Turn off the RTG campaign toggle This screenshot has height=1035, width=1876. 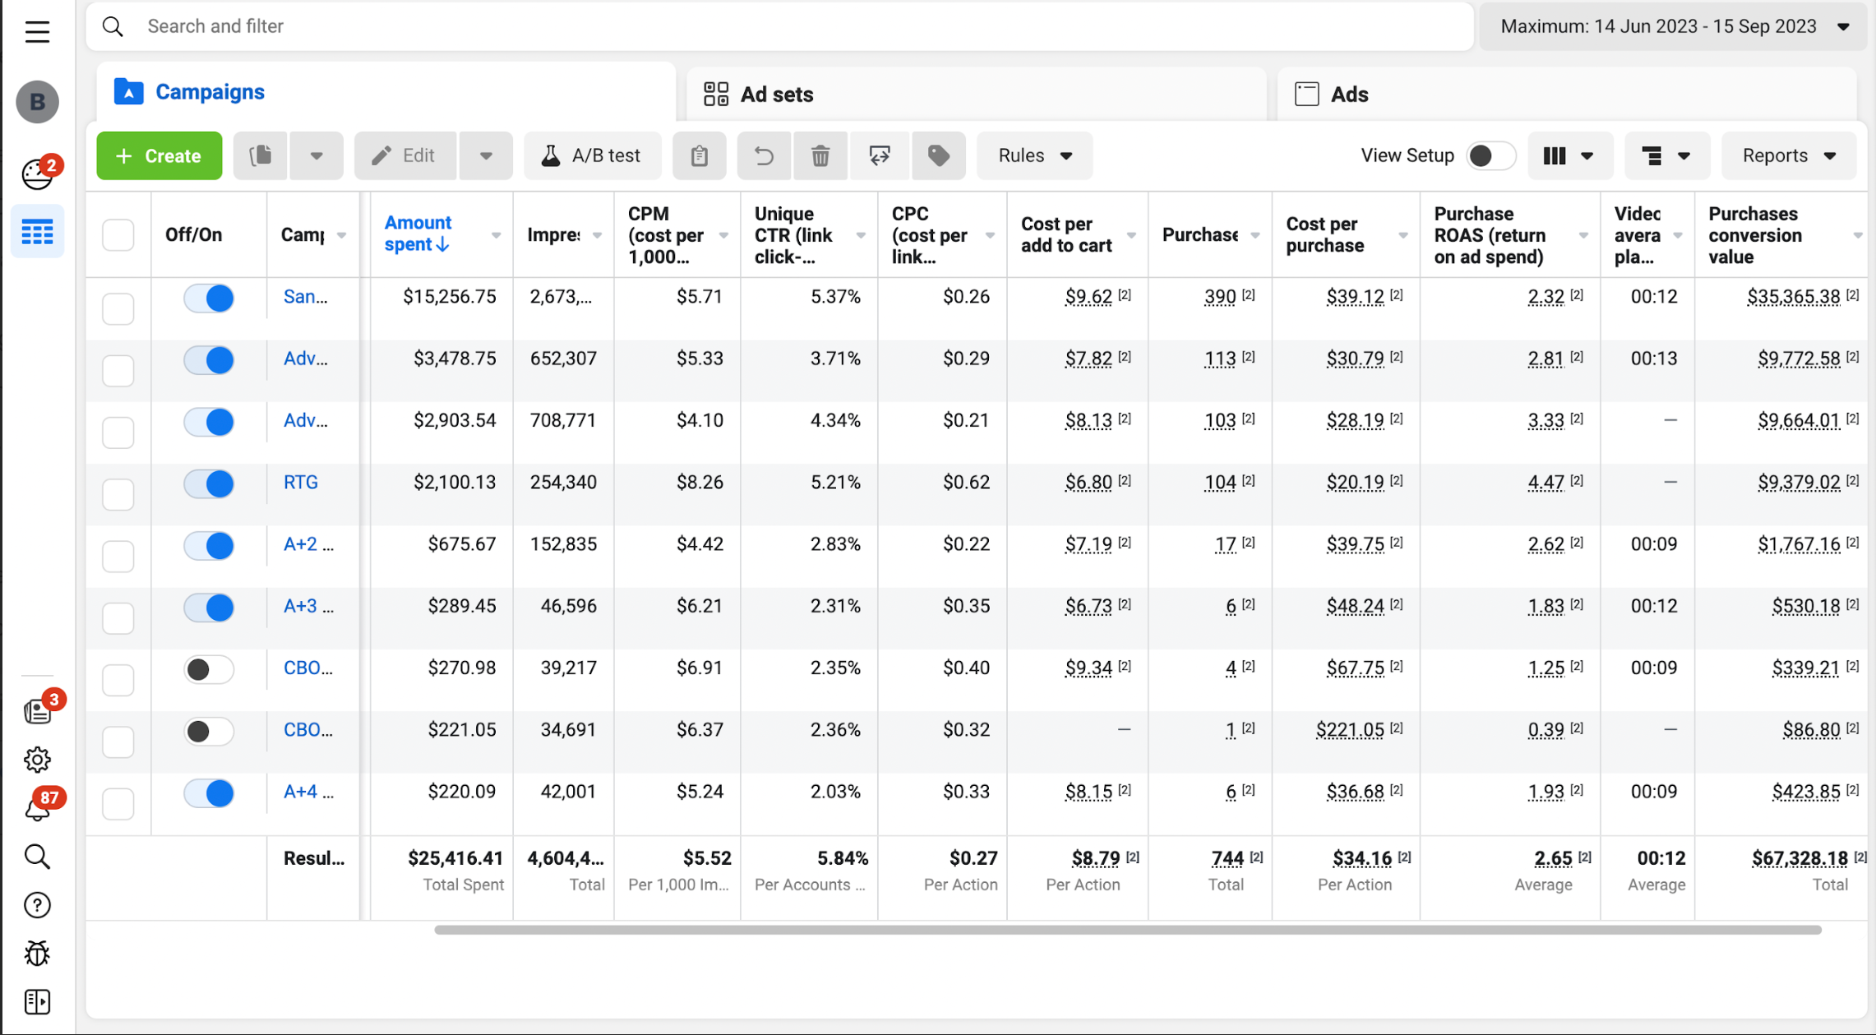click(x=209, y=483)
